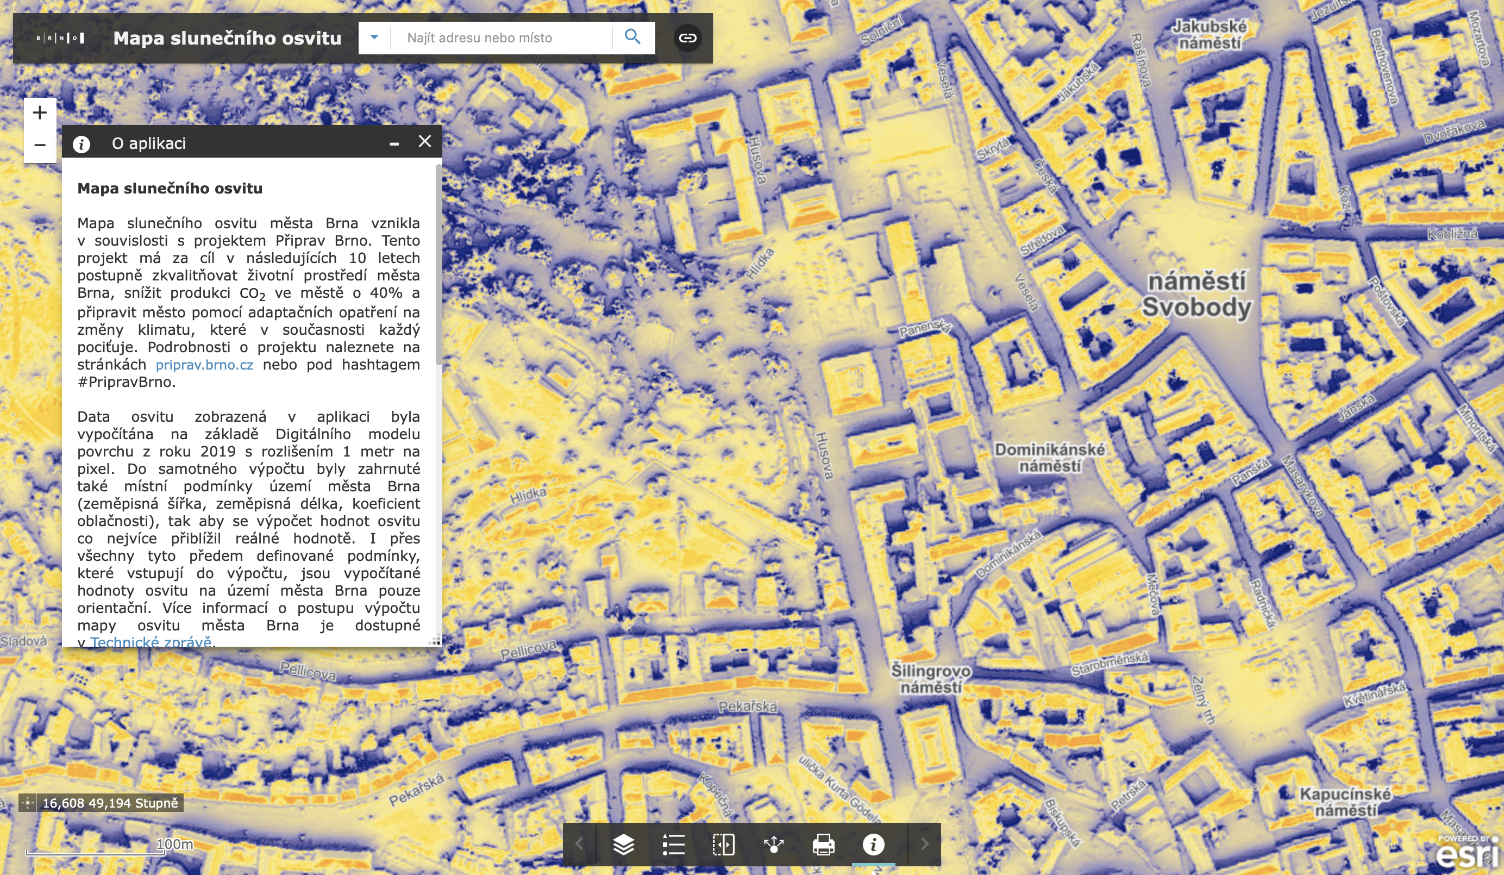Open the legend widget
This screenshot has width=1504, height=875.
pos(673,845)
